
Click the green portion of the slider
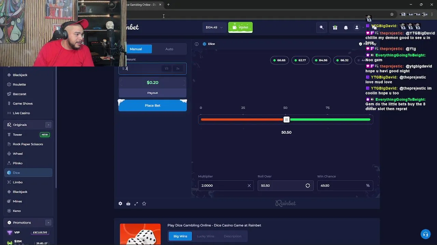pyautogui.click(x=330, y=119)
